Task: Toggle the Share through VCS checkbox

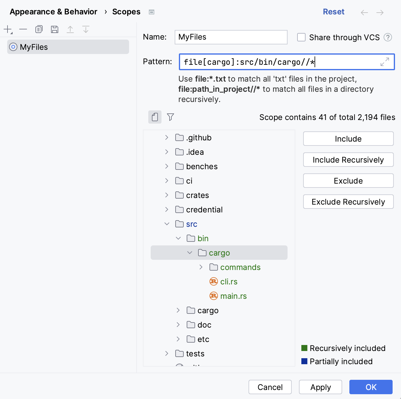Action: pyautogui.click(x=301, y=37)
